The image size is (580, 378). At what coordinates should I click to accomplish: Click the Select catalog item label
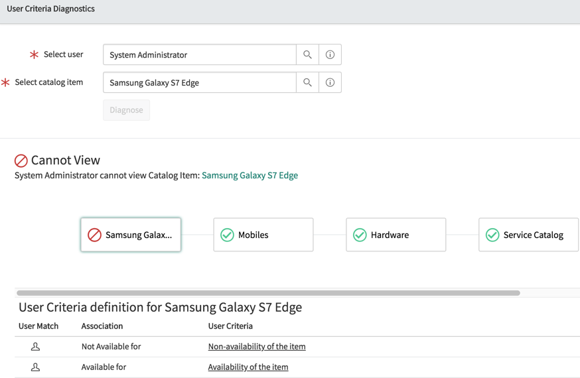coord(49,82)
